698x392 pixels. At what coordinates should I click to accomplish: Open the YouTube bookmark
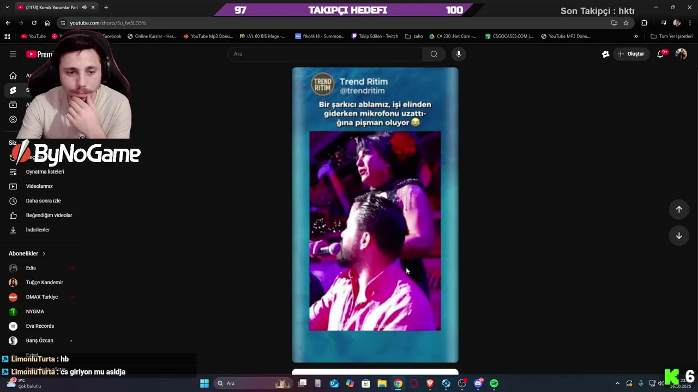coord(33,36)
